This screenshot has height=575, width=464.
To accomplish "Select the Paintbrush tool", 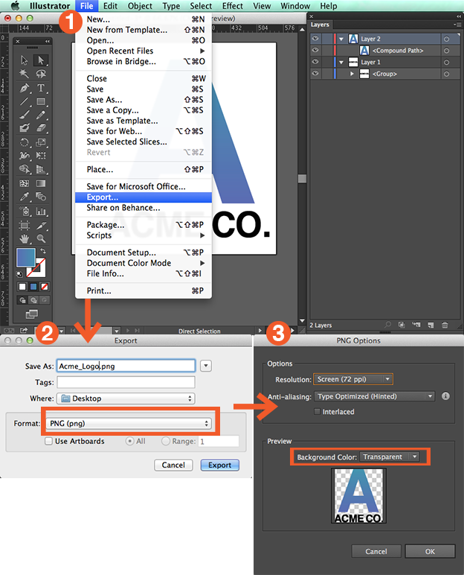I will point(25,115).
